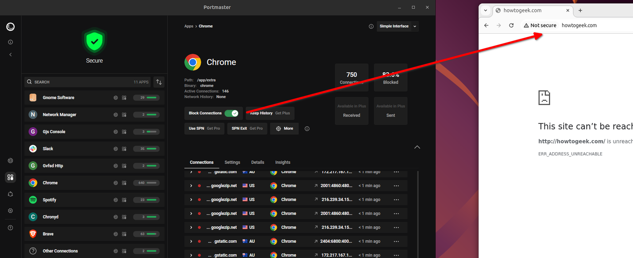Click the help question mark sidebar icon
Viewport: 633px width, 258px height.
pos(10,228)
